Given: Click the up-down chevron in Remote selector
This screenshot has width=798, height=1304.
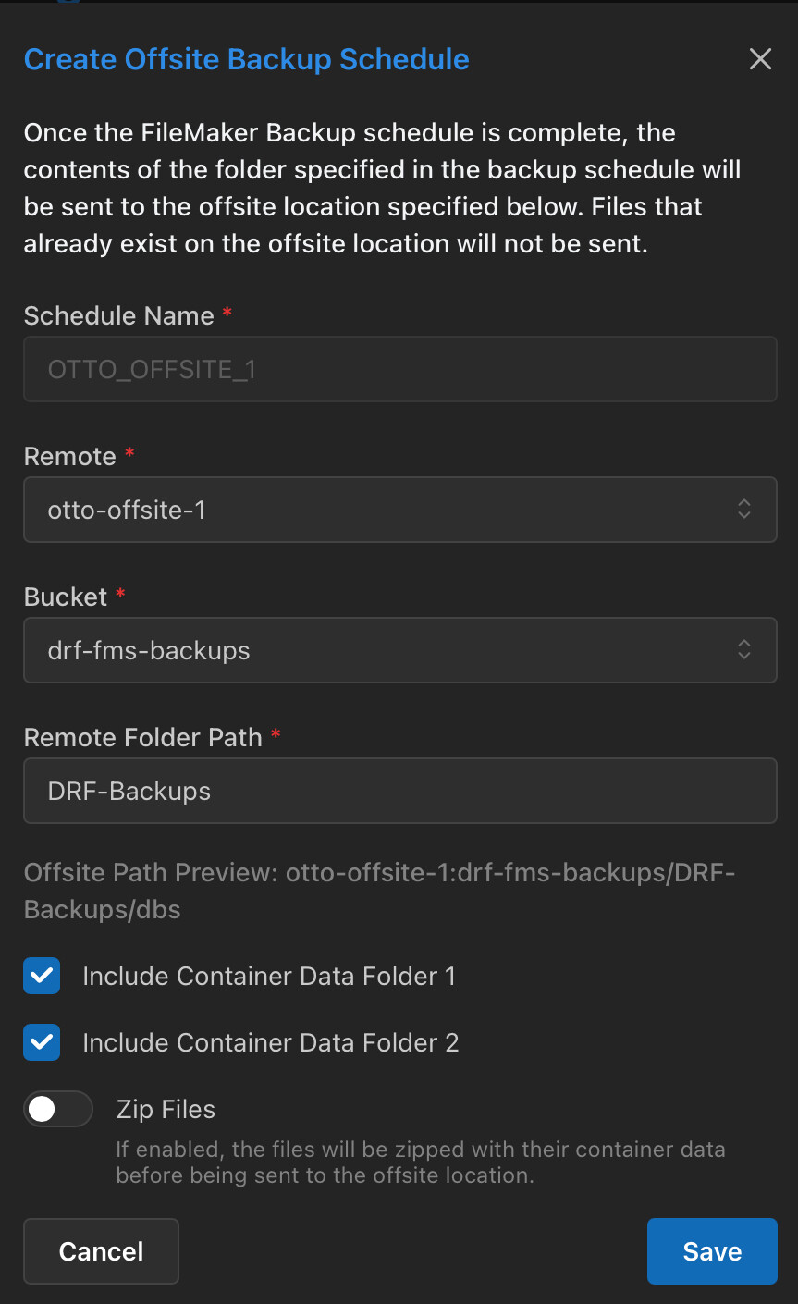Looking at the screenshot, I should [x=744, y=510].
